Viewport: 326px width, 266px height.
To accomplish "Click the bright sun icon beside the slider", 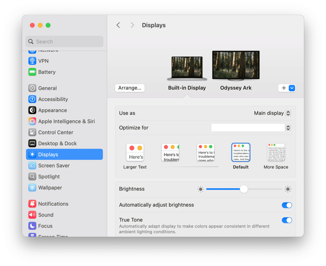I will 288,189.
